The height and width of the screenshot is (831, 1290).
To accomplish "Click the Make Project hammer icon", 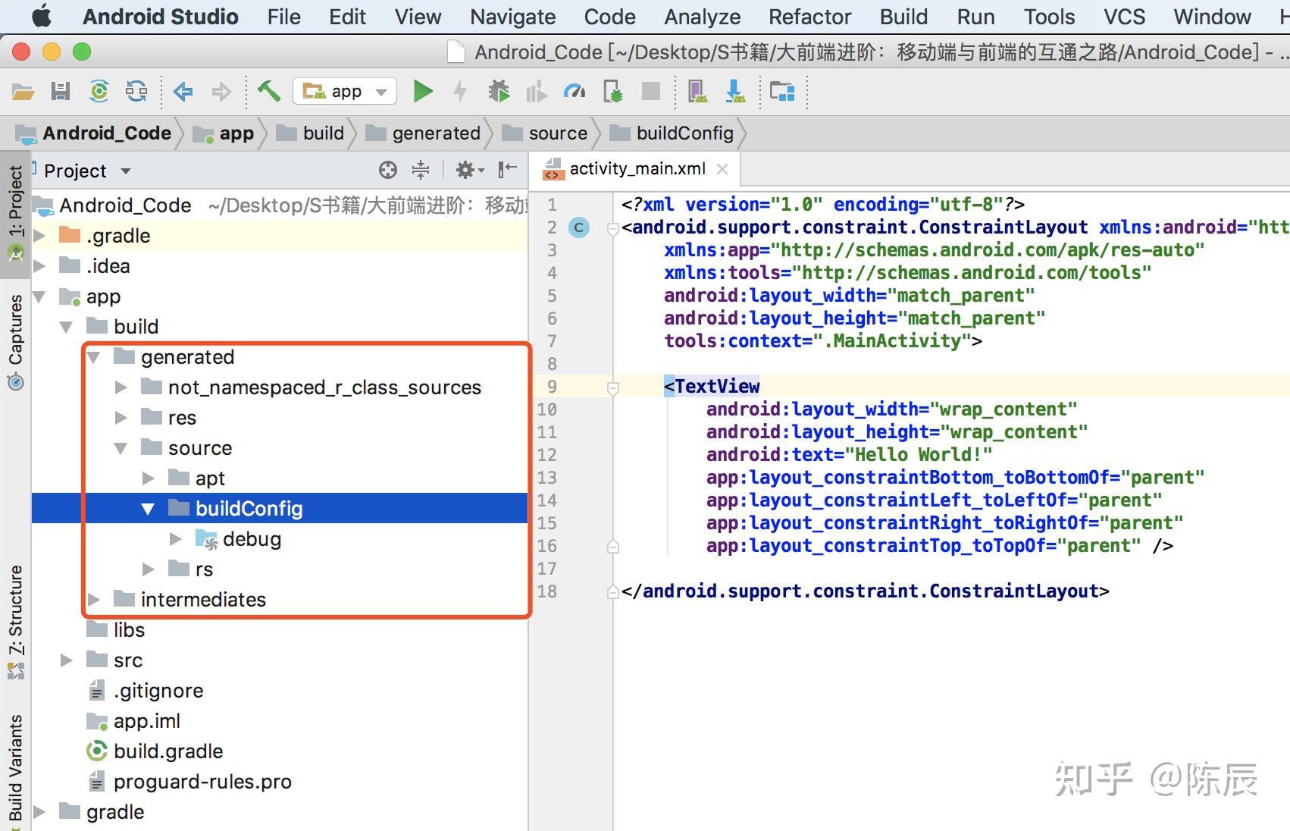I will (268, 92).
